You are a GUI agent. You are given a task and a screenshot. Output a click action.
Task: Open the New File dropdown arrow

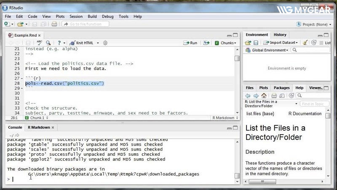click(x=12, y=24)
